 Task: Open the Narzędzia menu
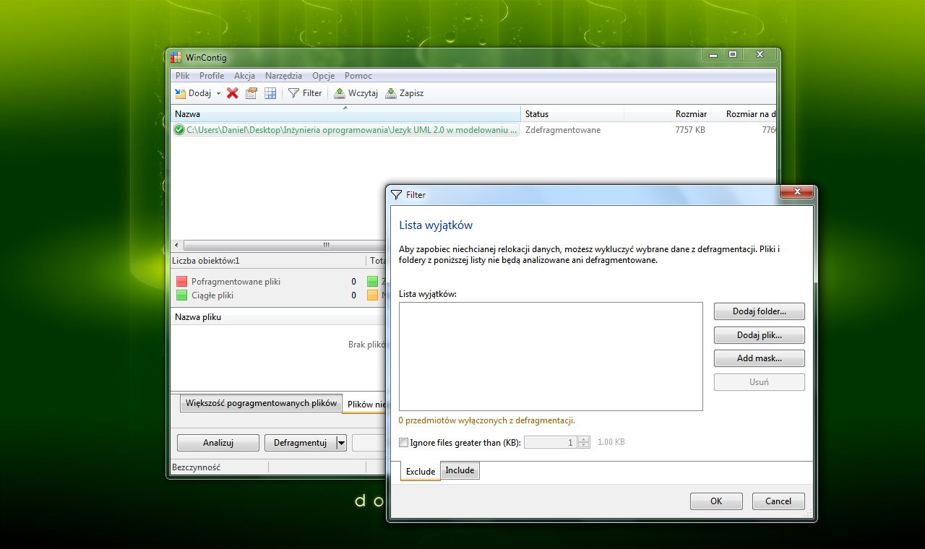(283, 76)
